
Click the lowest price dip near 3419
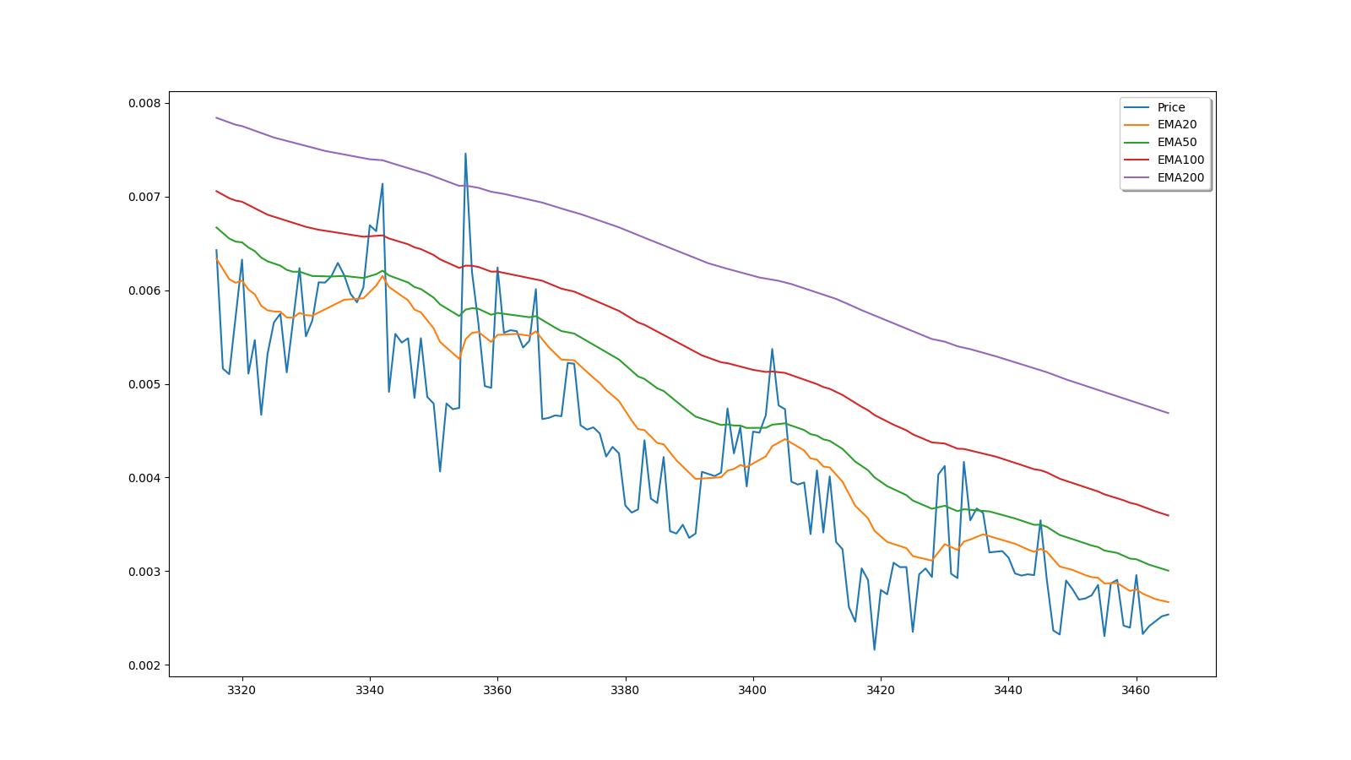coord(874,649)
